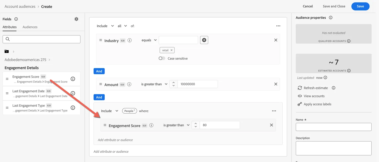Open the top Include dropdown
Screen dimensions: 379x162
105,26
